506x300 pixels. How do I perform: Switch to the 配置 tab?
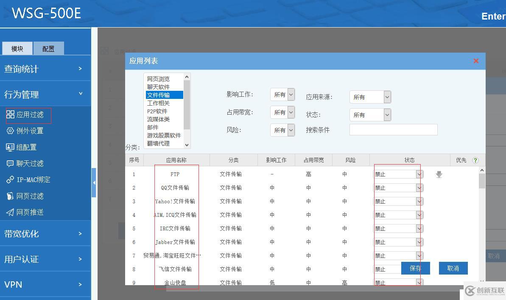[x=48, y=48]
